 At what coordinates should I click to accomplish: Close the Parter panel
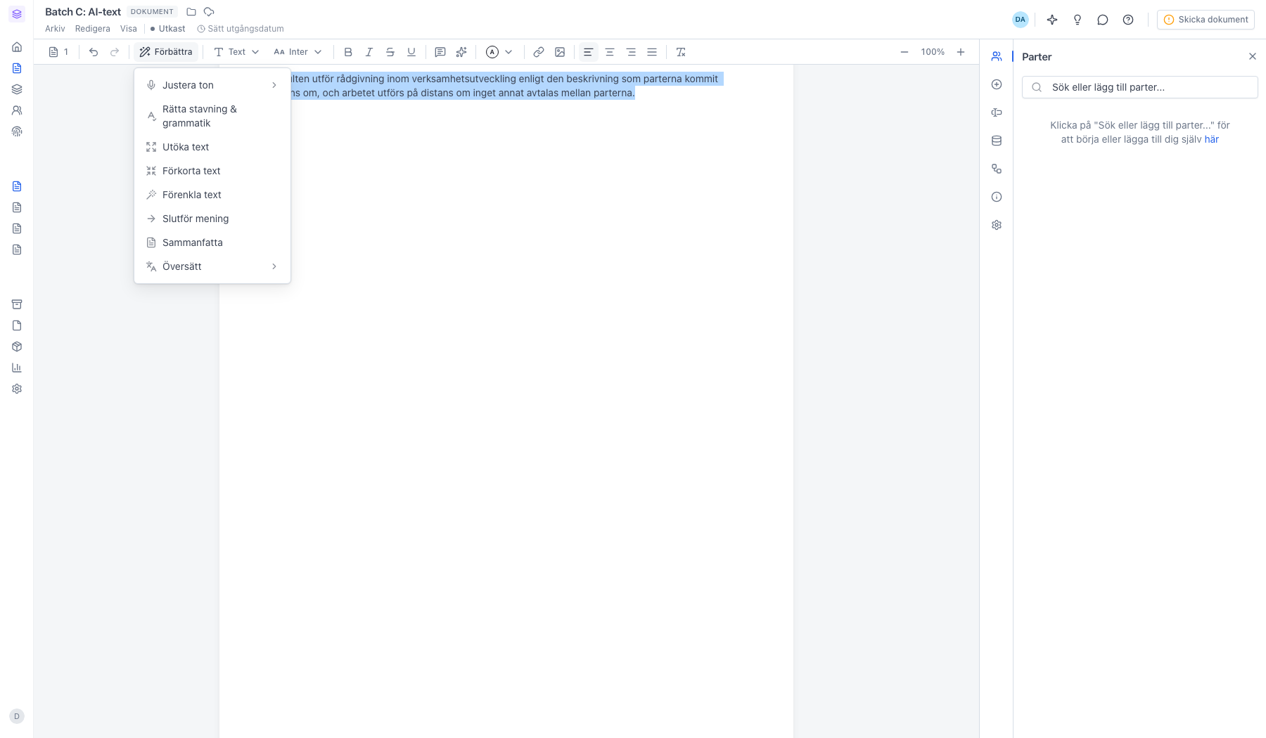[1253, 56]
